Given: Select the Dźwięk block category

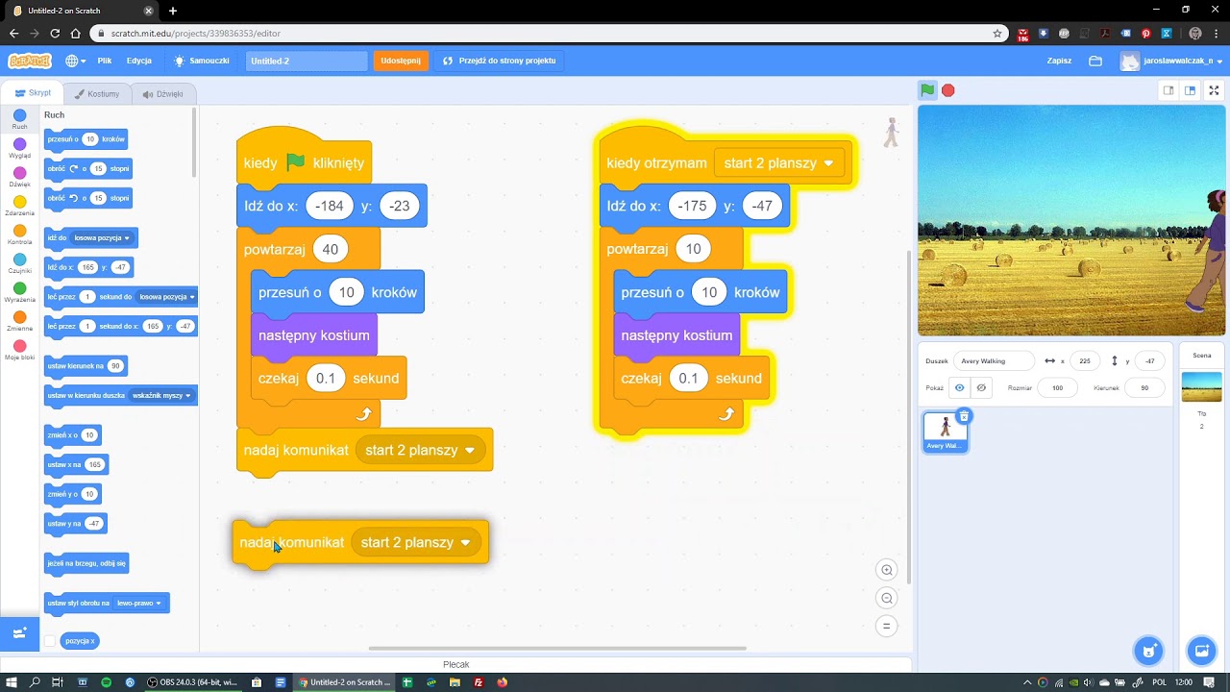Looking at the screenshot, I should tap(19, 178).
